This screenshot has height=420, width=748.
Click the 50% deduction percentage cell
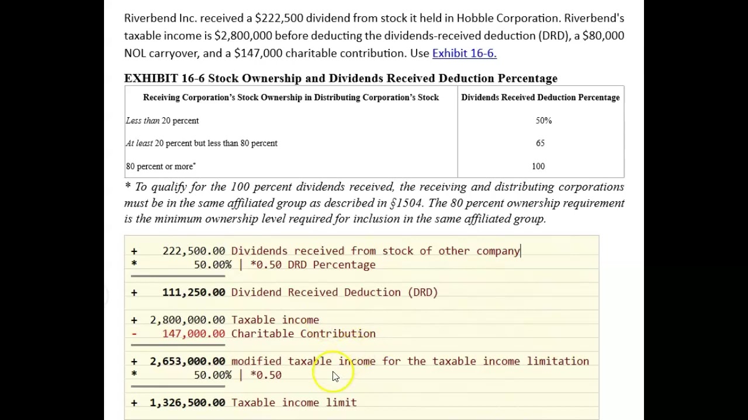pyautogui.click(x=543, y=121)
